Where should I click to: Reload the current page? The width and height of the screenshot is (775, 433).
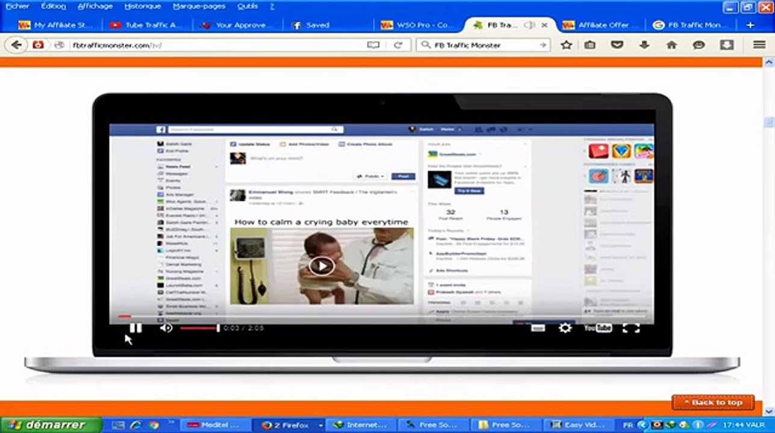pos(398,45)
